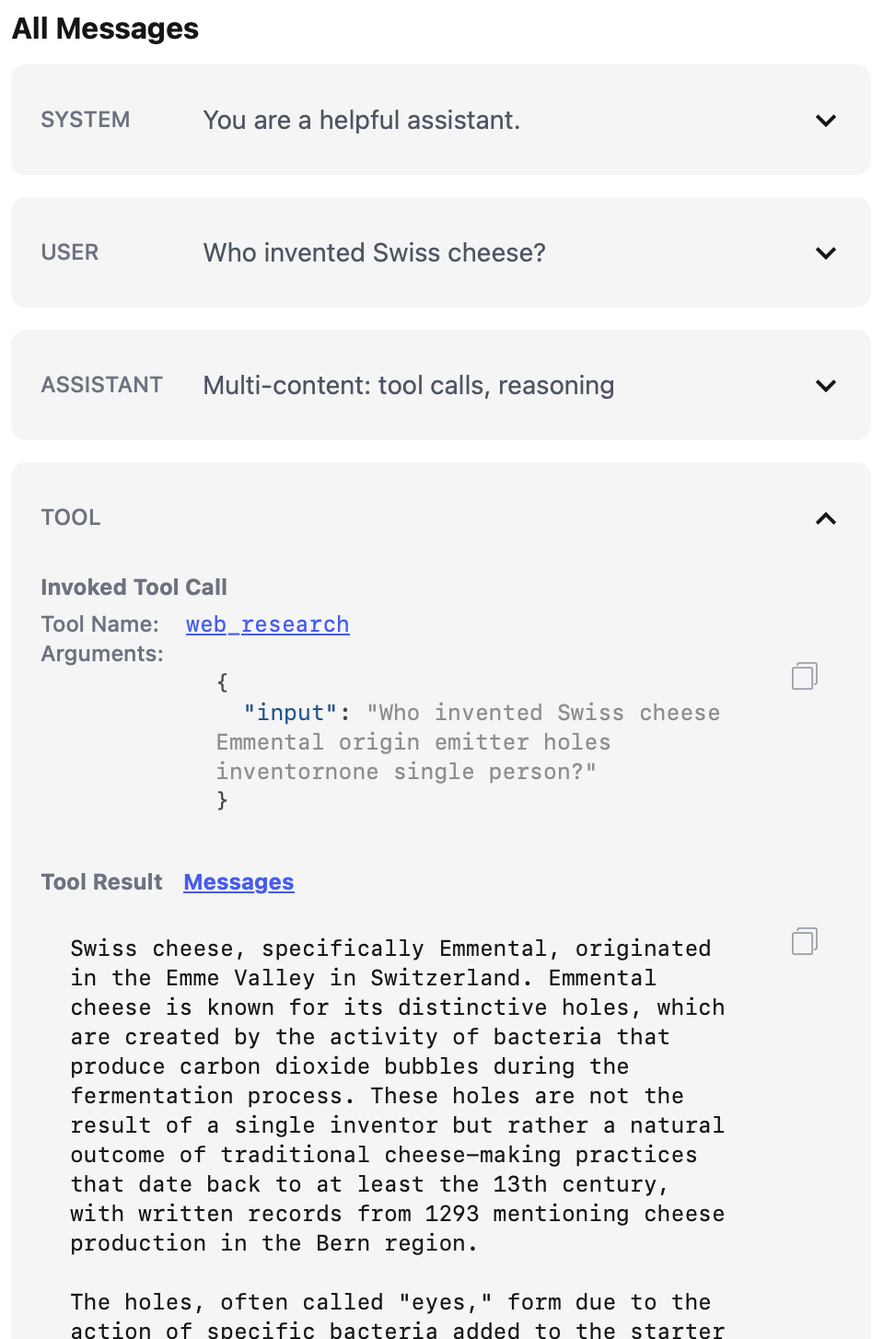Open the web_research tool link
This screenshot has width=895, height=1339.
(x=267, y=624)
